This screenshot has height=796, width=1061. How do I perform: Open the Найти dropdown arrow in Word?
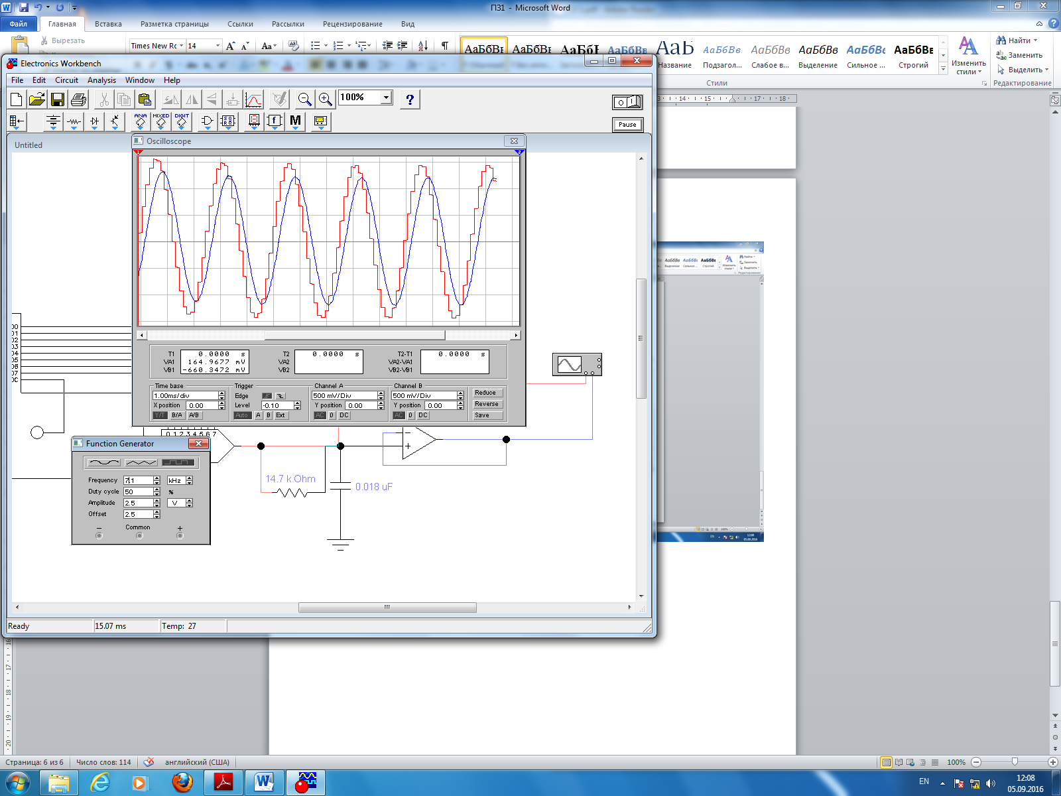[1035, 40]
